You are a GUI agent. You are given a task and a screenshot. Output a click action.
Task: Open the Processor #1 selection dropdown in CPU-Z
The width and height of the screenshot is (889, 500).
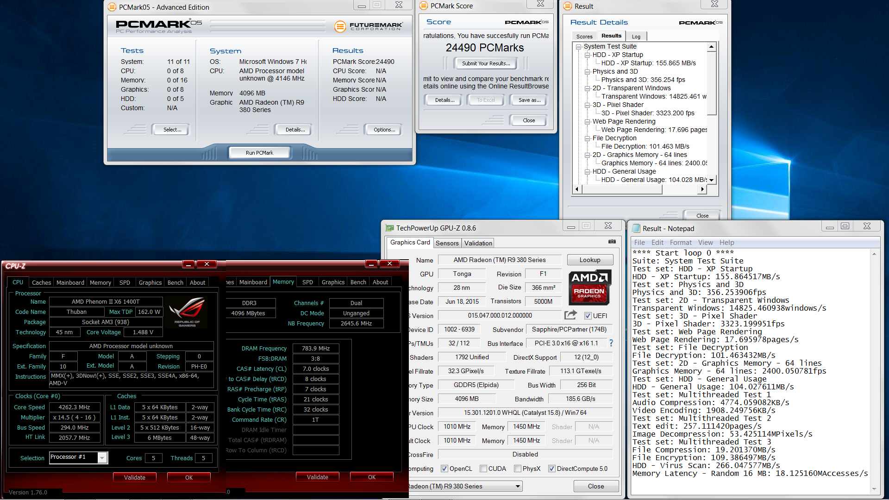(102, 458)
